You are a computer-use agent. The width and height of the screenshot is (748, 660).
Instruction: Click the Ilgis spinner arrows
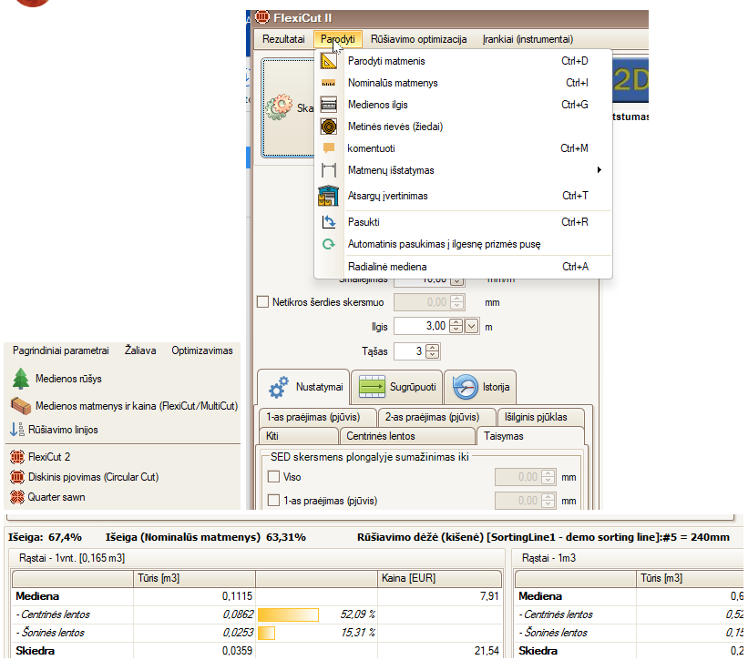(456, 327)
